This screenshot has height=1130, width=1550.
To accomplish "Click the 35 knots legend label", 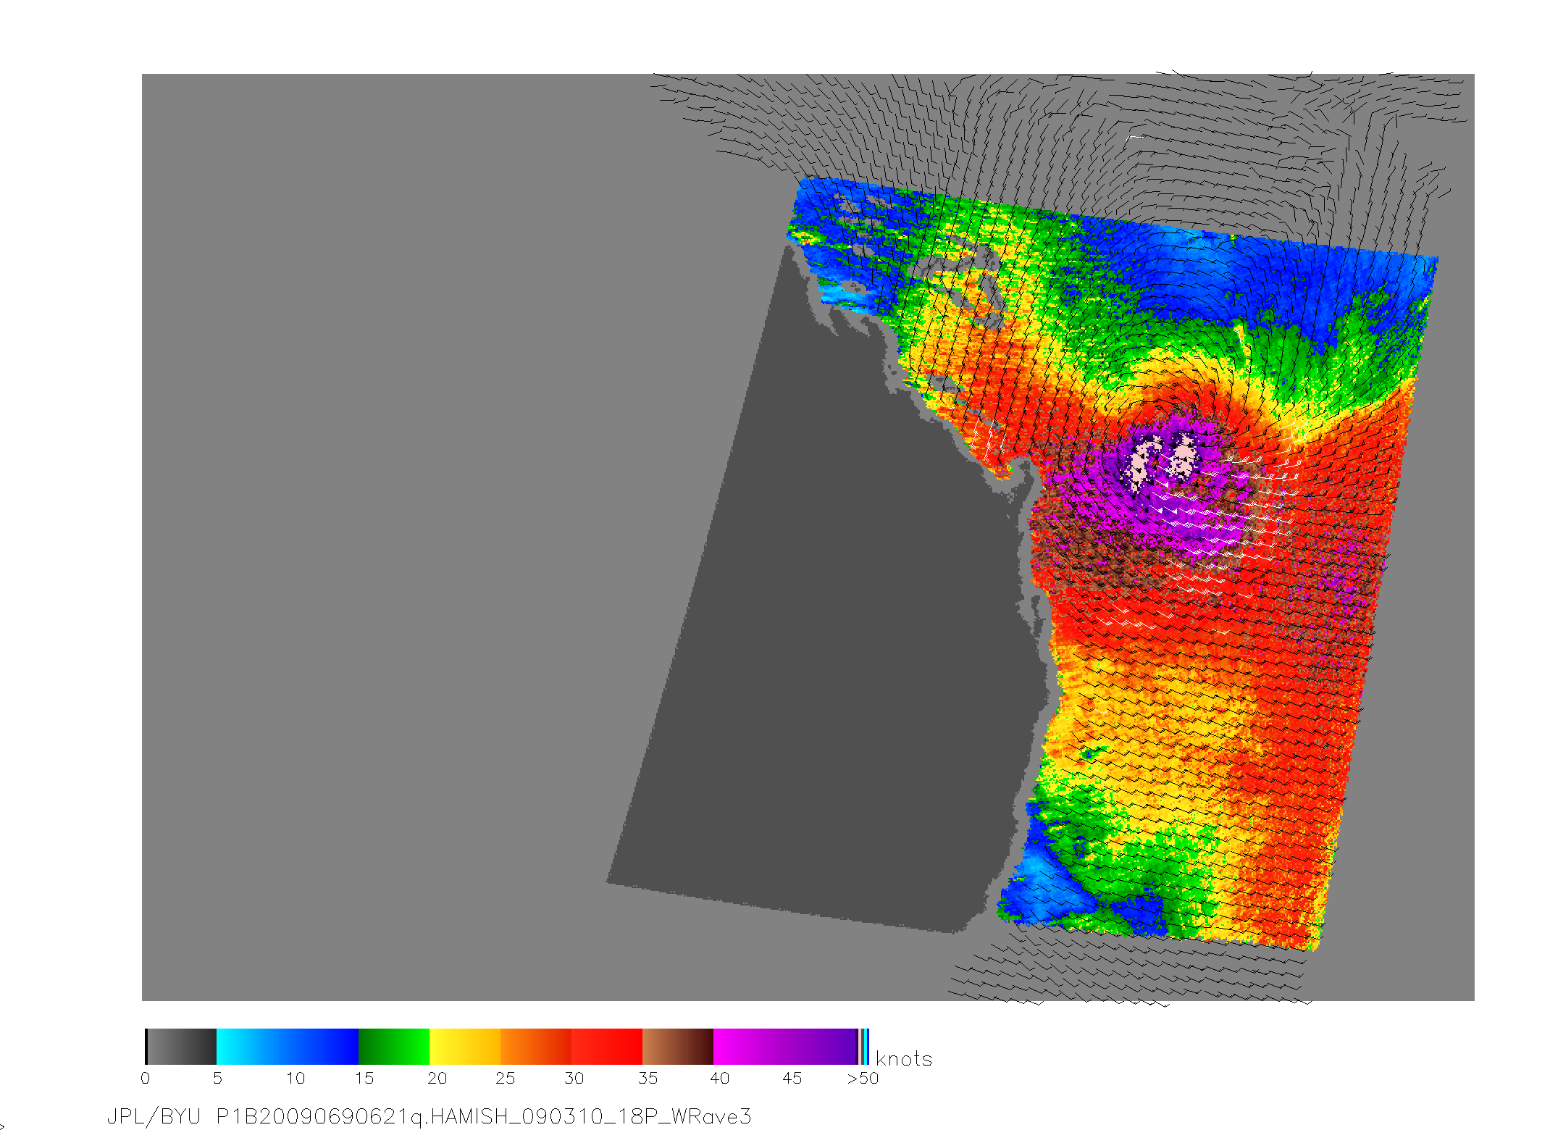I will [x=648, y=1079].
